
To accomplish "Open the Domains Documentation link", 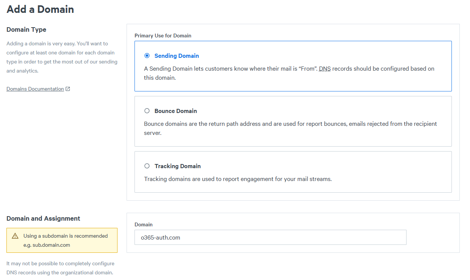I will tap(35, 89).
